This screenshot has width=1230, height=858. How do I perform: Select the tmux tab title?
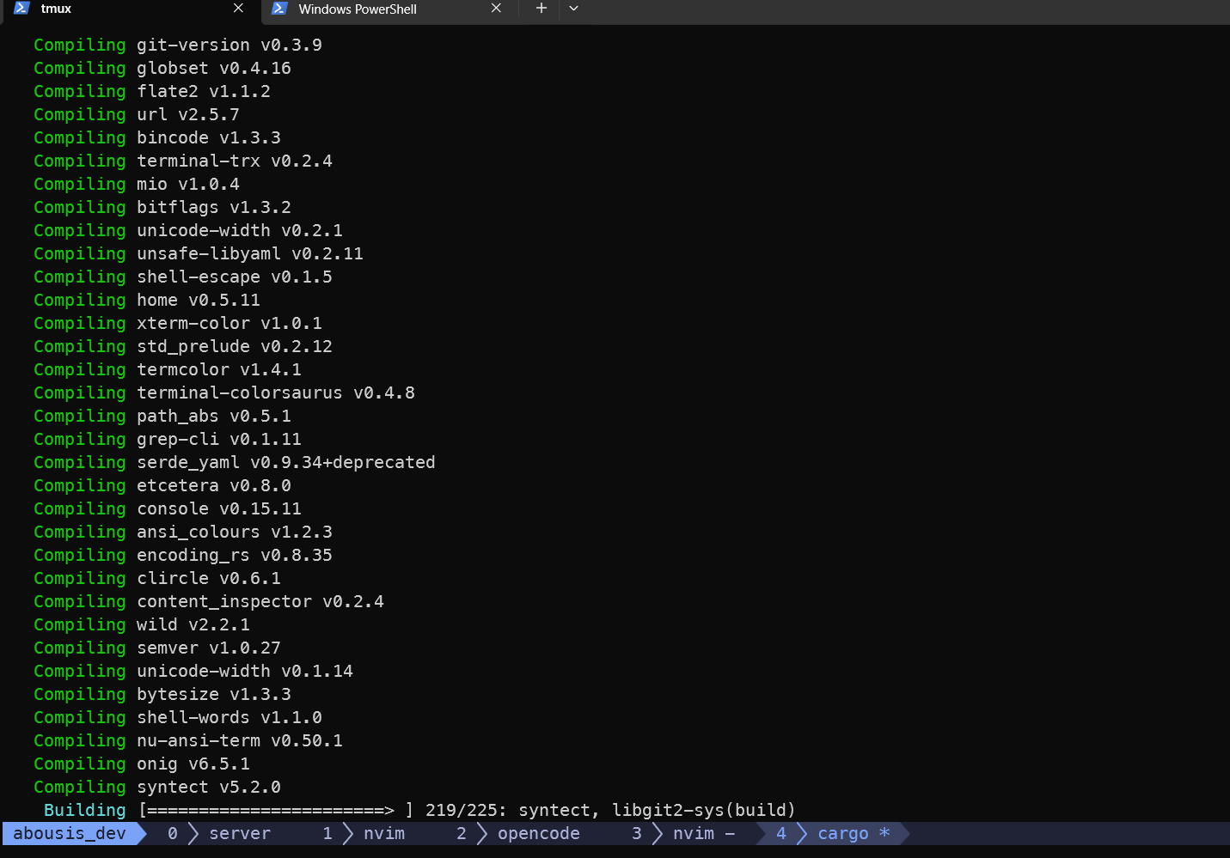click(x=56, y=9)
